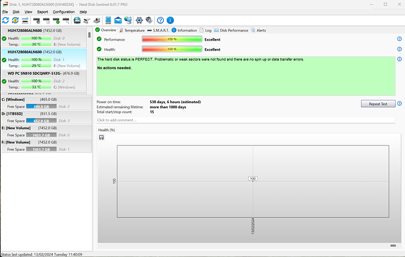Open the Help menu
Image resolution: width=405 pixels, height=257 pixels.
click(83, 12)
